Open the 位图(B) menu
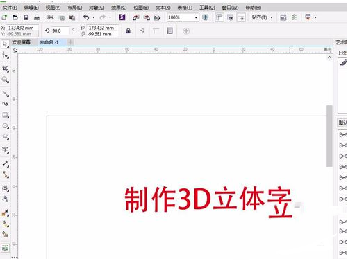 (x=141, y=8)
